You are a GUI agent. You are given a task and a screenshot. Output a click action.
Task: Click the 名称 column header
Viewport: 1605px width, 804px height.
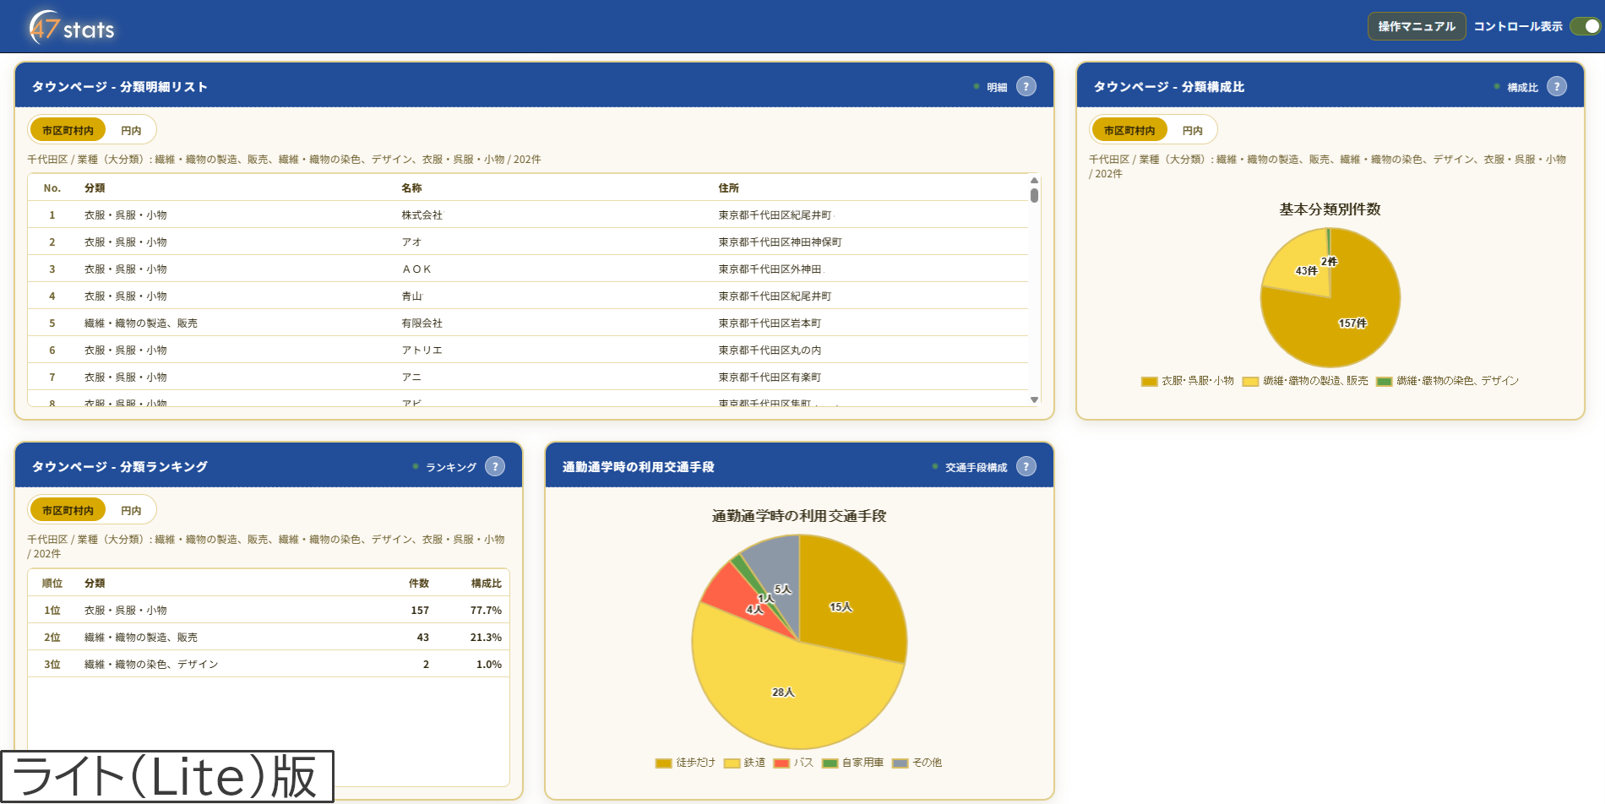tap(411, 188)
